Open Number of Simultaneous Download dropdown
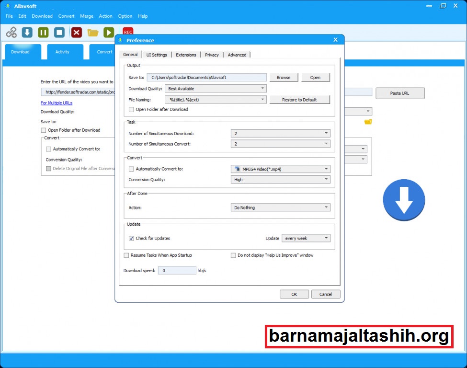 280,134
